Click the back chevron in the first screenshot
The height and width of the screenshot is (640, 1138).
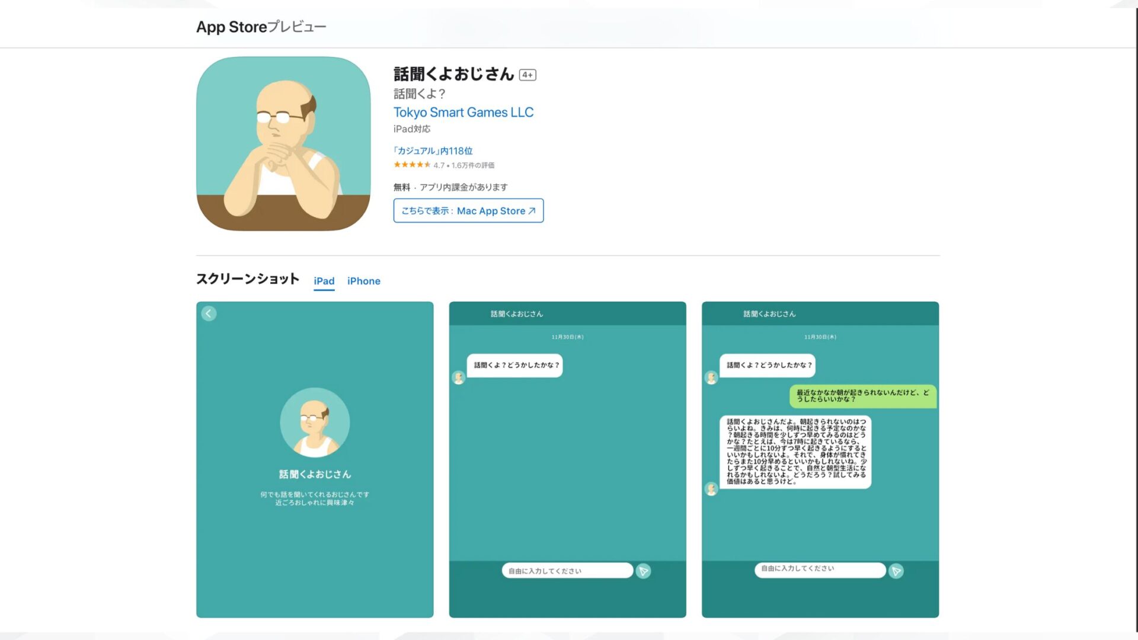click(209, 313)
